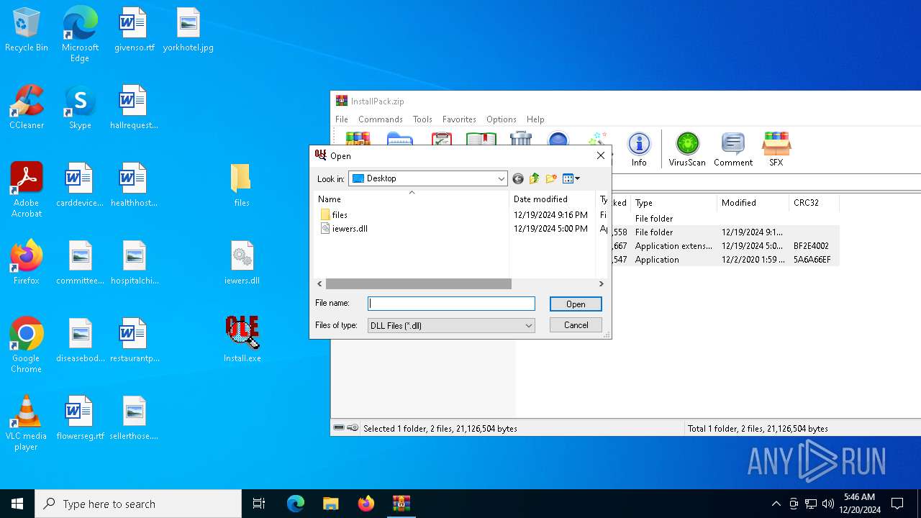
Task: Select Microsoft Edge desktop shortcut
Action: (80, 34)
